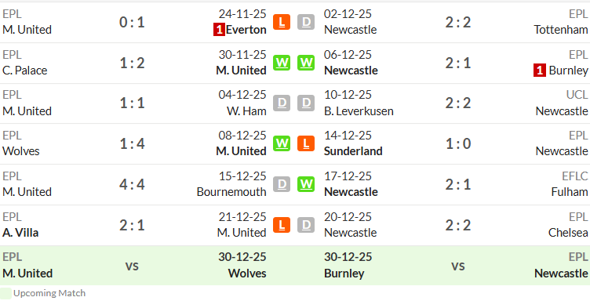Click the Upcoming Match legend swatch
Image resolution: width=590 pixels, height=308 pixels.
(x=5, y=293)
